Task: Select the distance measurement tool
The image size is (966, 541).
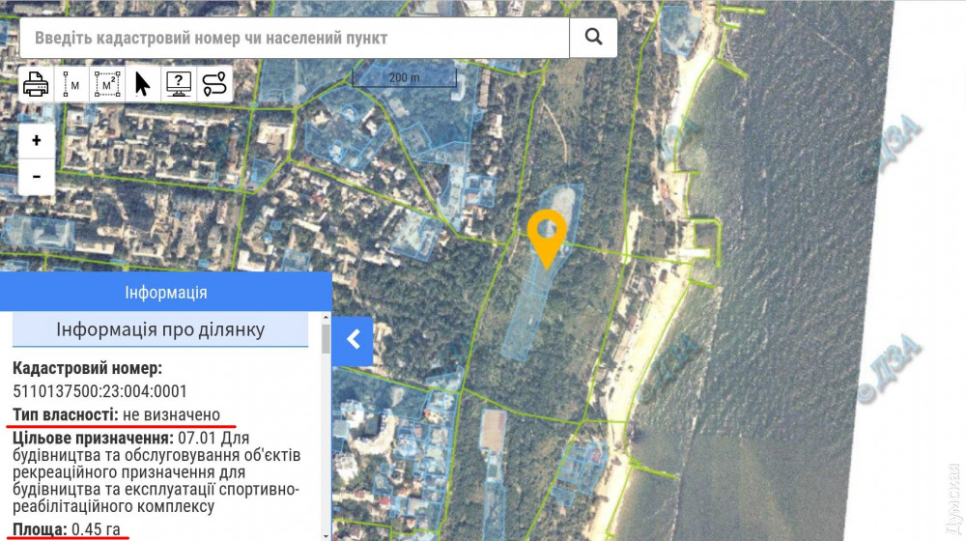Action: [71, 83]
